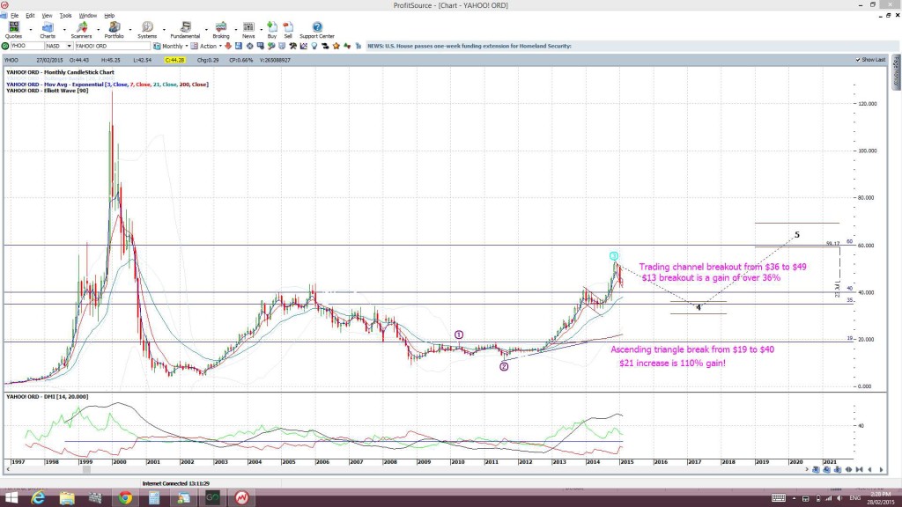Click the chart indicators toolbar icon
Viewport: 902px width, 507px height.
point(304,46)
